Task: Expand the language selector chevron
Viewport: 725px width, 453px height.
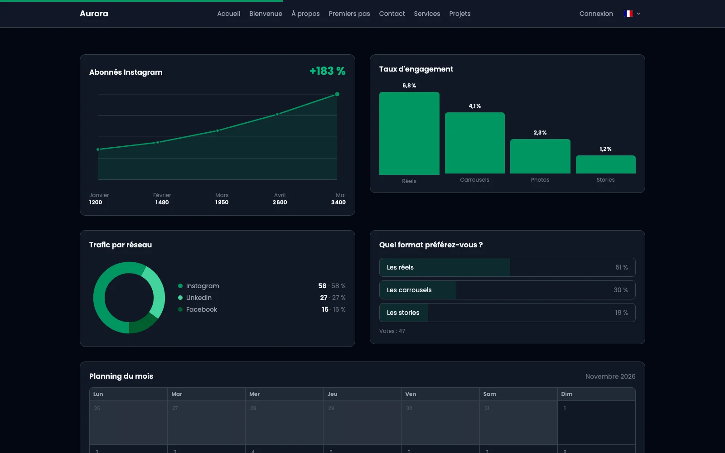Action: point(638,14)
